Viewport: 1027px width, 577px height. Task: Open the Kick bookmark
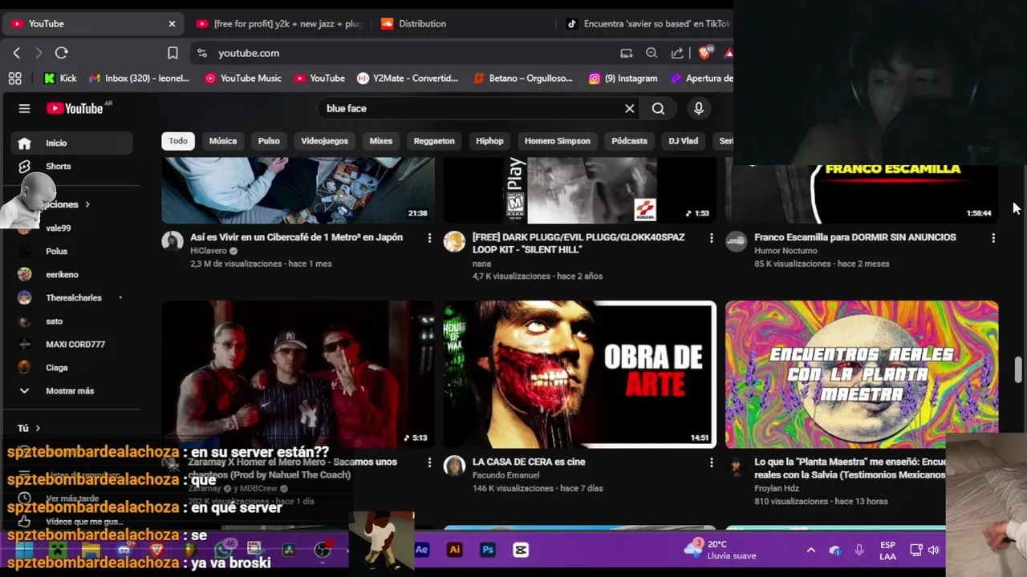coord(60,78)
